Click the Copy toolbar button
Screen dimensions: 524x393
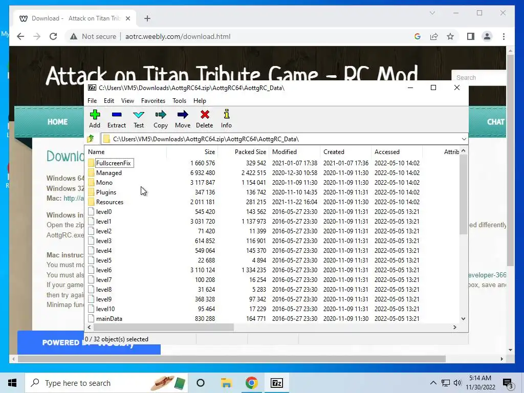pyautogui.click(x=161, y=119)
